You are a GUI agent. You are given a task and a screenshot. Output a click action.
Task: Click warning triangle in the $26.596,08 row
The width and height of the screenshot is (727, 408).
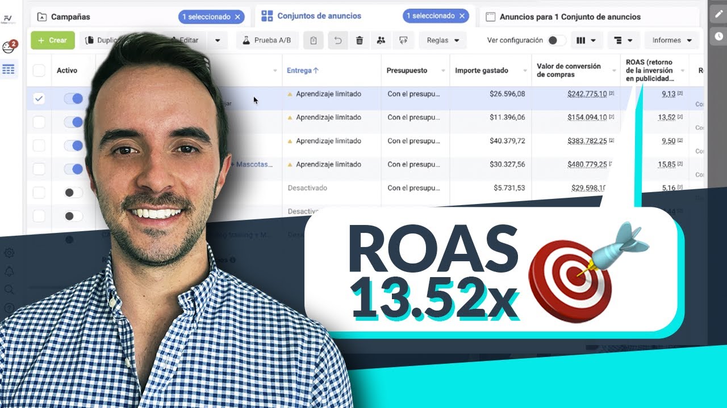[290, 94]
